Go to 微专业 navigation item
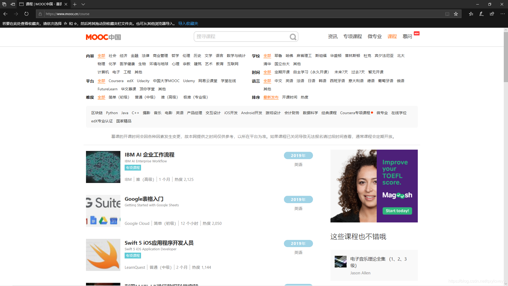This screenshot has height=286, width=508. coord(375,37)
